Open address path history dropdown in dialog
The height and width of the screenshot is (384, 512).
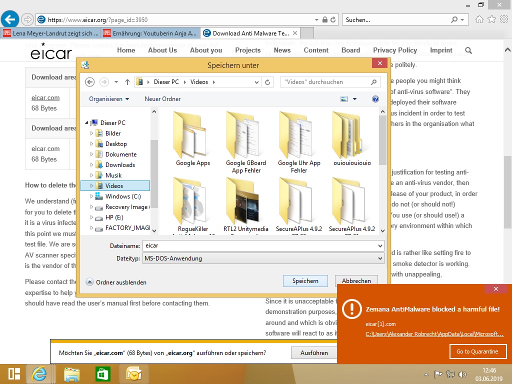256,82
